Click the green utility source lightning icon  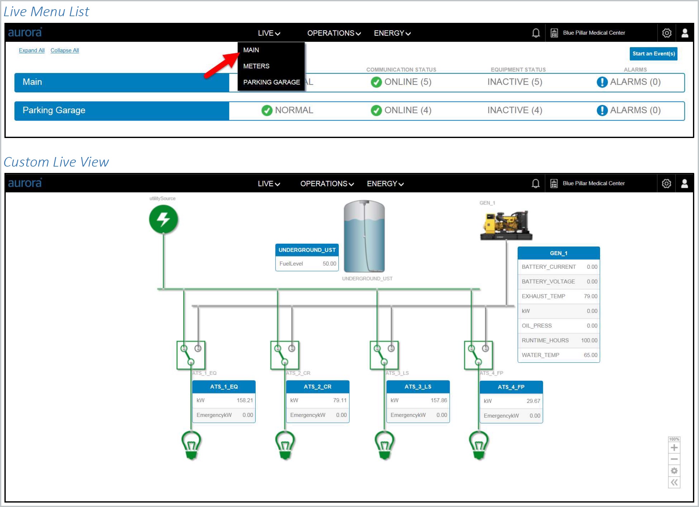pyautogui.click(x=163, y=219)
